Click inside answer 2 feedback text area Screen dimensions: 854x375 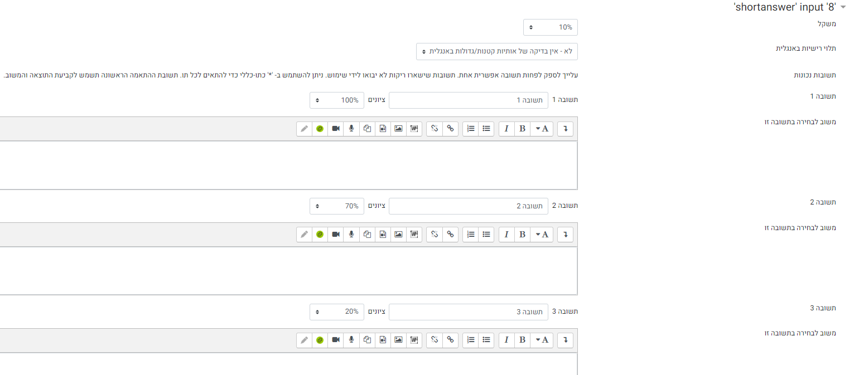point(288,271)
